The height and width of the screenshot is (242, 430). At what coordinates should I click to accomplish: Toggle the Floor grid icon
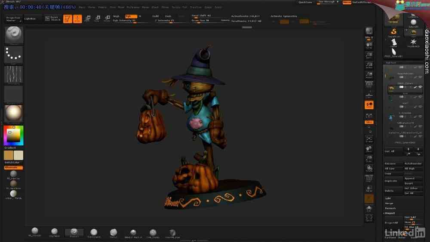[x=369, y=96]
